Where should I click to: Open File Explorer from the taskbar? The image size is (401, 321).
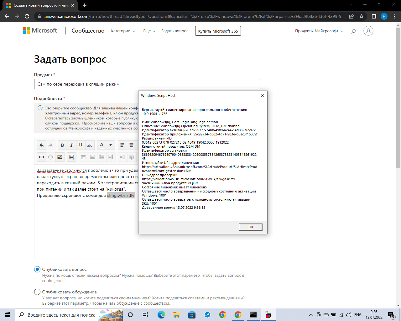point(176,315)
